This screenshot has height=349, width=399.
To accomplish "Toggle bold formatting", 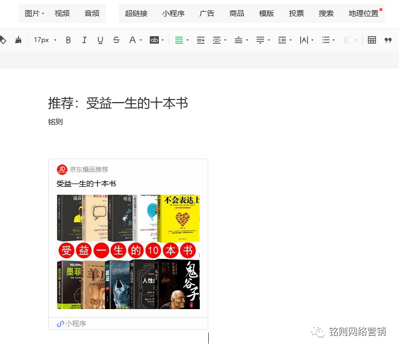I will point(68,40).
